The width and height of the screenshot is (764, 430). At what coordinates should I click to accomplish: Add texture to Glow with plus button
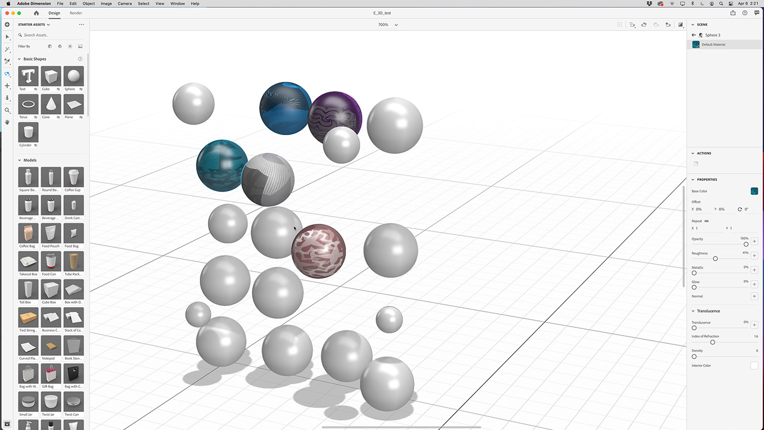pos(754,284)
